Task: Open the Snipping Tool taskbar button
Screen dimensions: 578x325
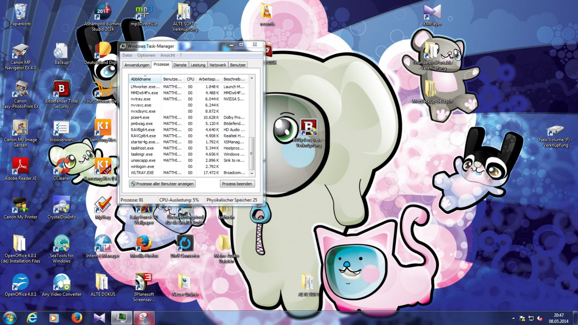Action: click(144, 318)
